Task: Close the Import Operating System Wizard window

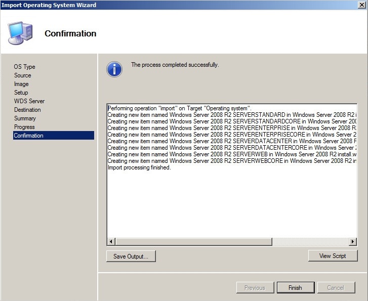Action: (x=360, y=5)
